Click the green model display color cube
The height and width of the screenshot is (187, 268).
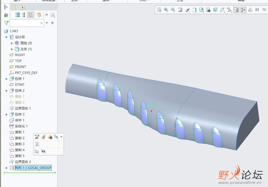click(6, 15)
